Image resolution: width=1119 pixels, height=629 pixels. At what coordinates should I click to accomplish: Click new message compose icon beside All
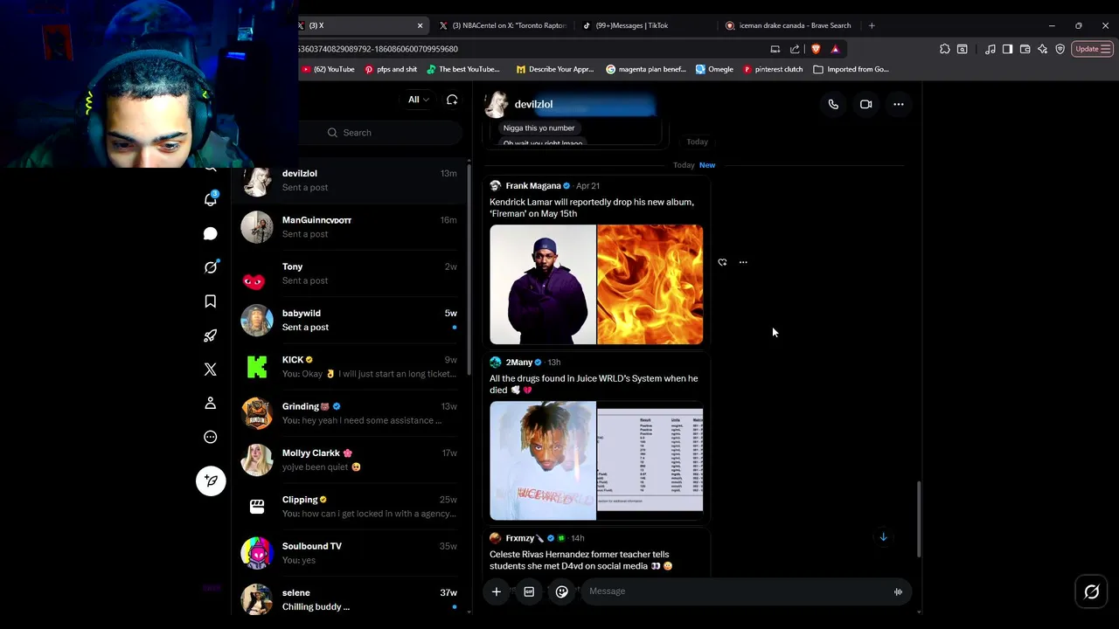click(452, 100)
